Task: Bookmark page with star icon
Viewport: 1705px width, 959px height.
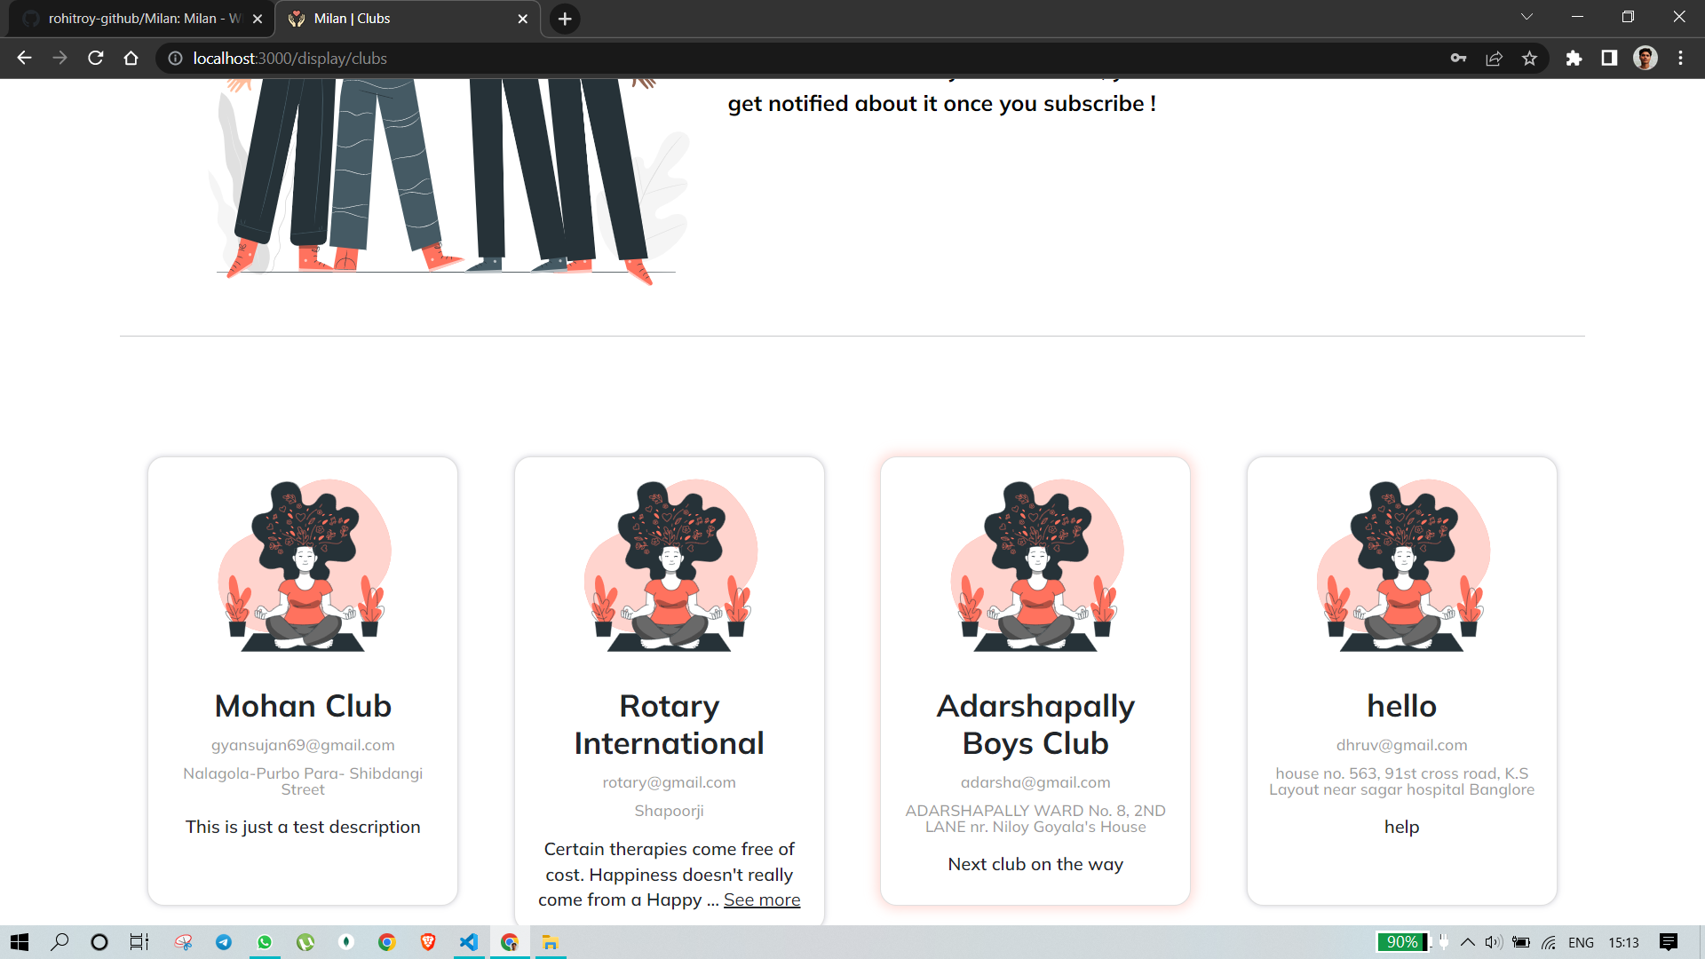Action: point(1529,59)
